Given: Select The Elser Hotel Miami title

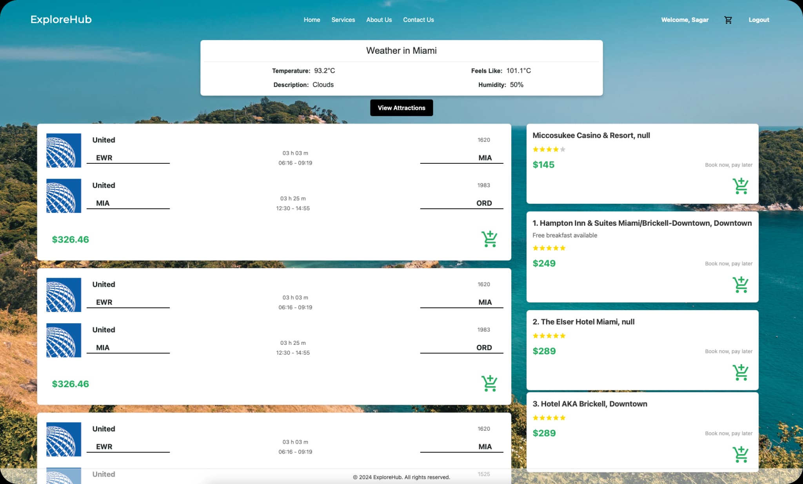Looking at the screenshot, I should 583,322.
